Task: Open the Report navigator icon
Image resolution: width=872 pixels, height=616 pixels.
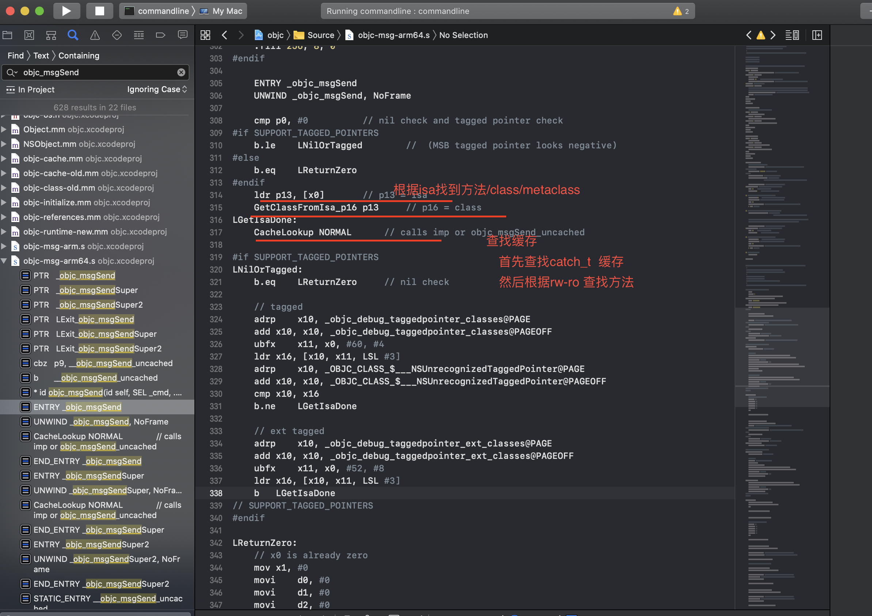Action: tap(183, 35)
